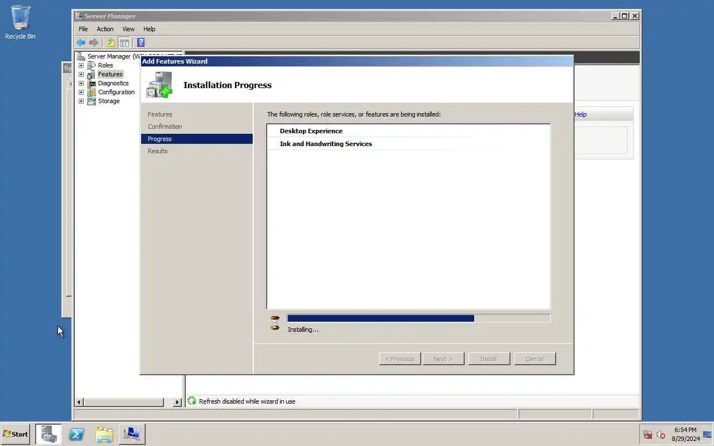Toggle the Show/Hide Console Tree toolbar icon
714x446 pixels.
point(124,42)
